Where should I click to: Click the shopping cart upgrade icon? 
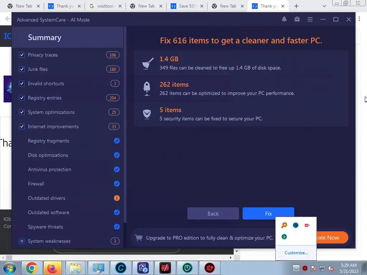(x=139, y=238)
